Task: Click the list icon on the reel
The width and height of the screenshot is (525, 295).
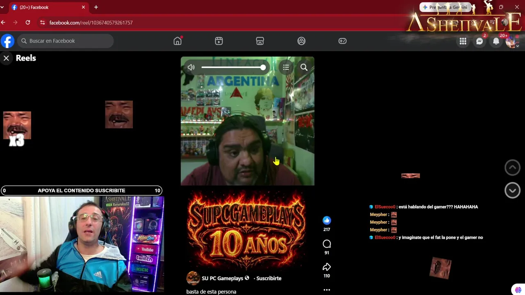Action: pyautogui.click(x=286, y=67)
